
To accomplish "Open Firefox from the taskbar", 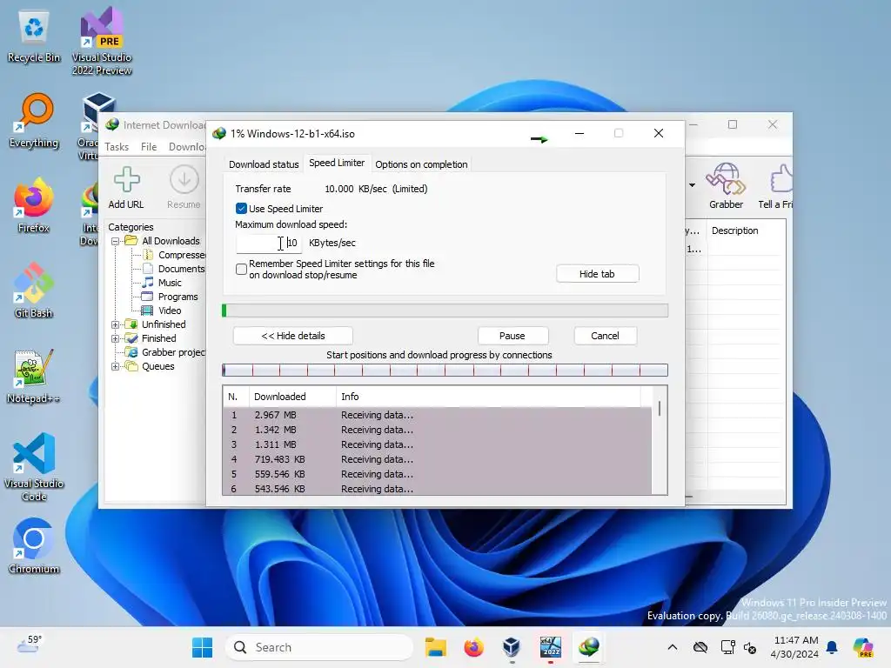I will tap(474, 647).
